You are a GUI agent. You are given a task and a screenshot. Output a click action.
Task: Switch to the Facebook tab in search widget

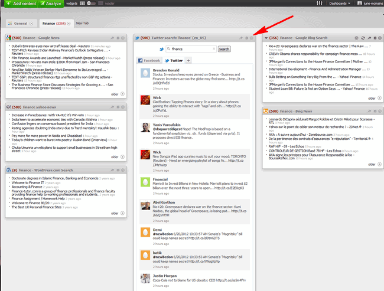click(149, 60)
